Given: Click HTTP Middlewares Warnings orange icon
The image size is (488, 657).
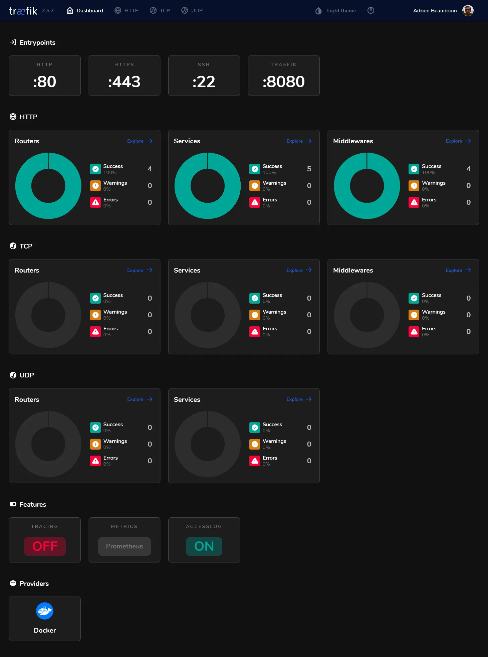Looking at the screenshot, I should click(414, 186).
